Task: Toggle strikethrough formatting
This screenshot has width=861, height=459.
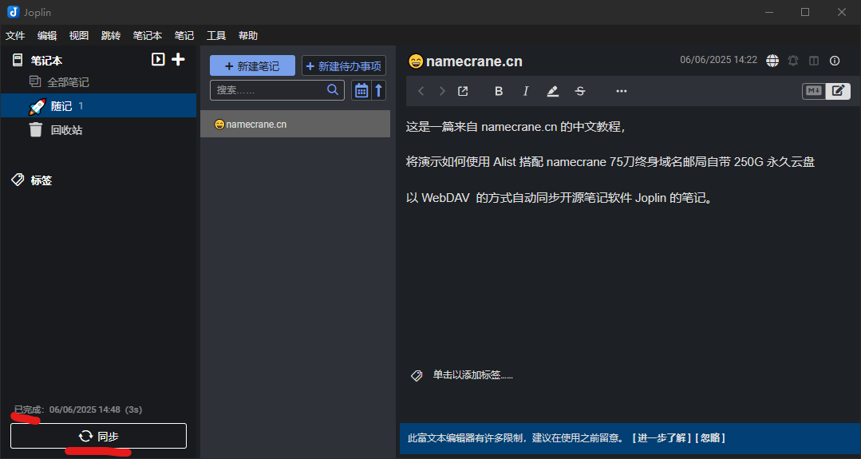Action: [x=580, y=91]
